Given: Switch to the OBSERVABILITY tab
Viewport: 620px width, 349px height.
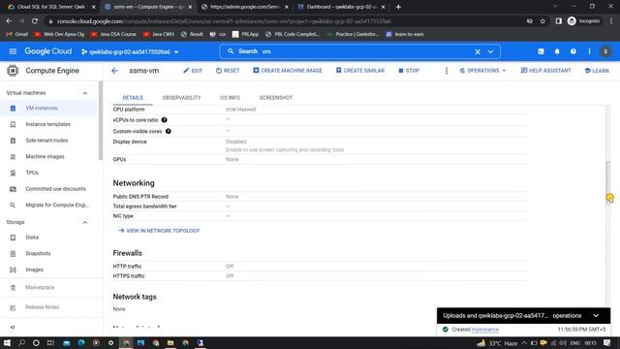Looking at the screenshot, I should pyautogui.click(x=181, y=98).
